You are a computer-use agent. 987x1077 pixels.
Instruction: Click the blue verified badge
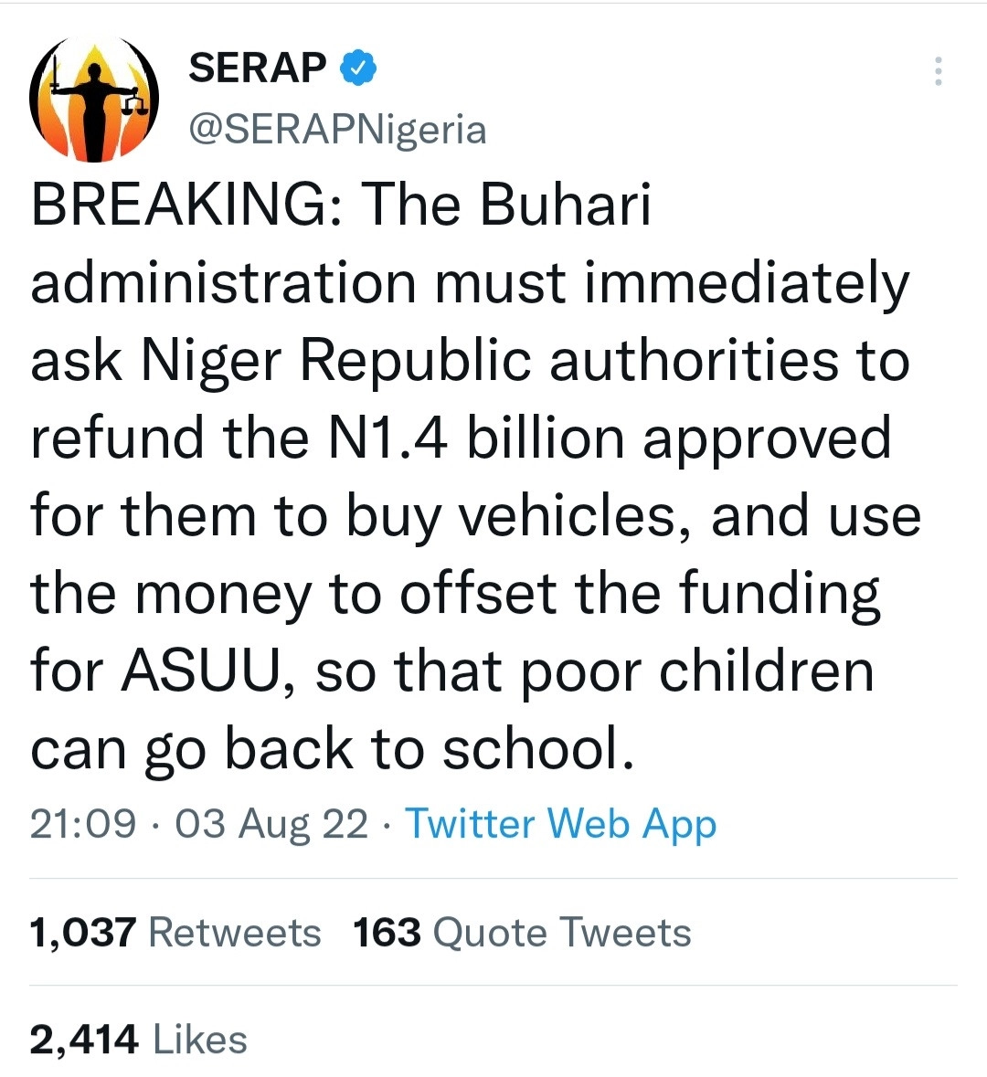358,69
